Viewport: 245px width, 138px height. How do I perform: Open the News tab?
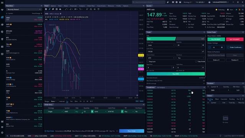click(x=66, y=6)
